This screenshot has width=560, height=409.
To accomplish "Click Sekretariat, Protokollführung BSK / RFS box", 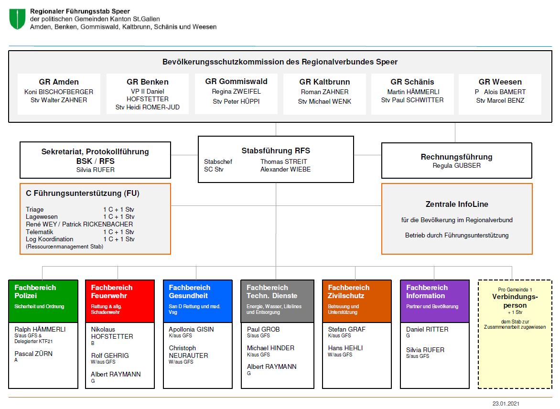I will point(95,160).
